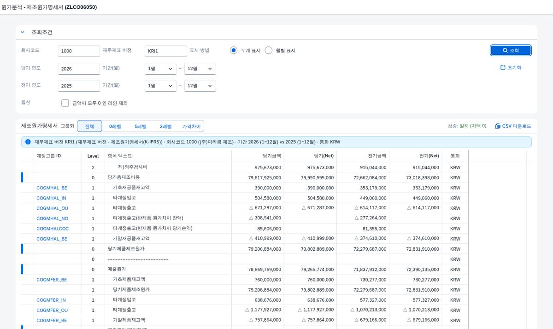Open COGMFER_BE link for 기말제품재고액
The width and height of the screenshot is (553, 329).
coord(52,320)
